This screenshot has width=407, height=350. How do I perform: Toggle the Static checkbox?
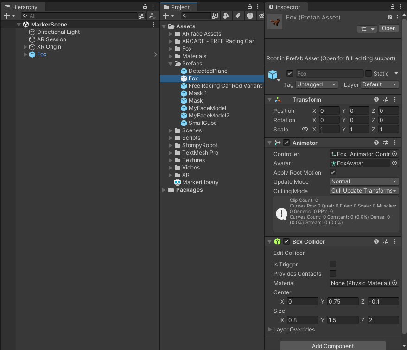point(369,73)
